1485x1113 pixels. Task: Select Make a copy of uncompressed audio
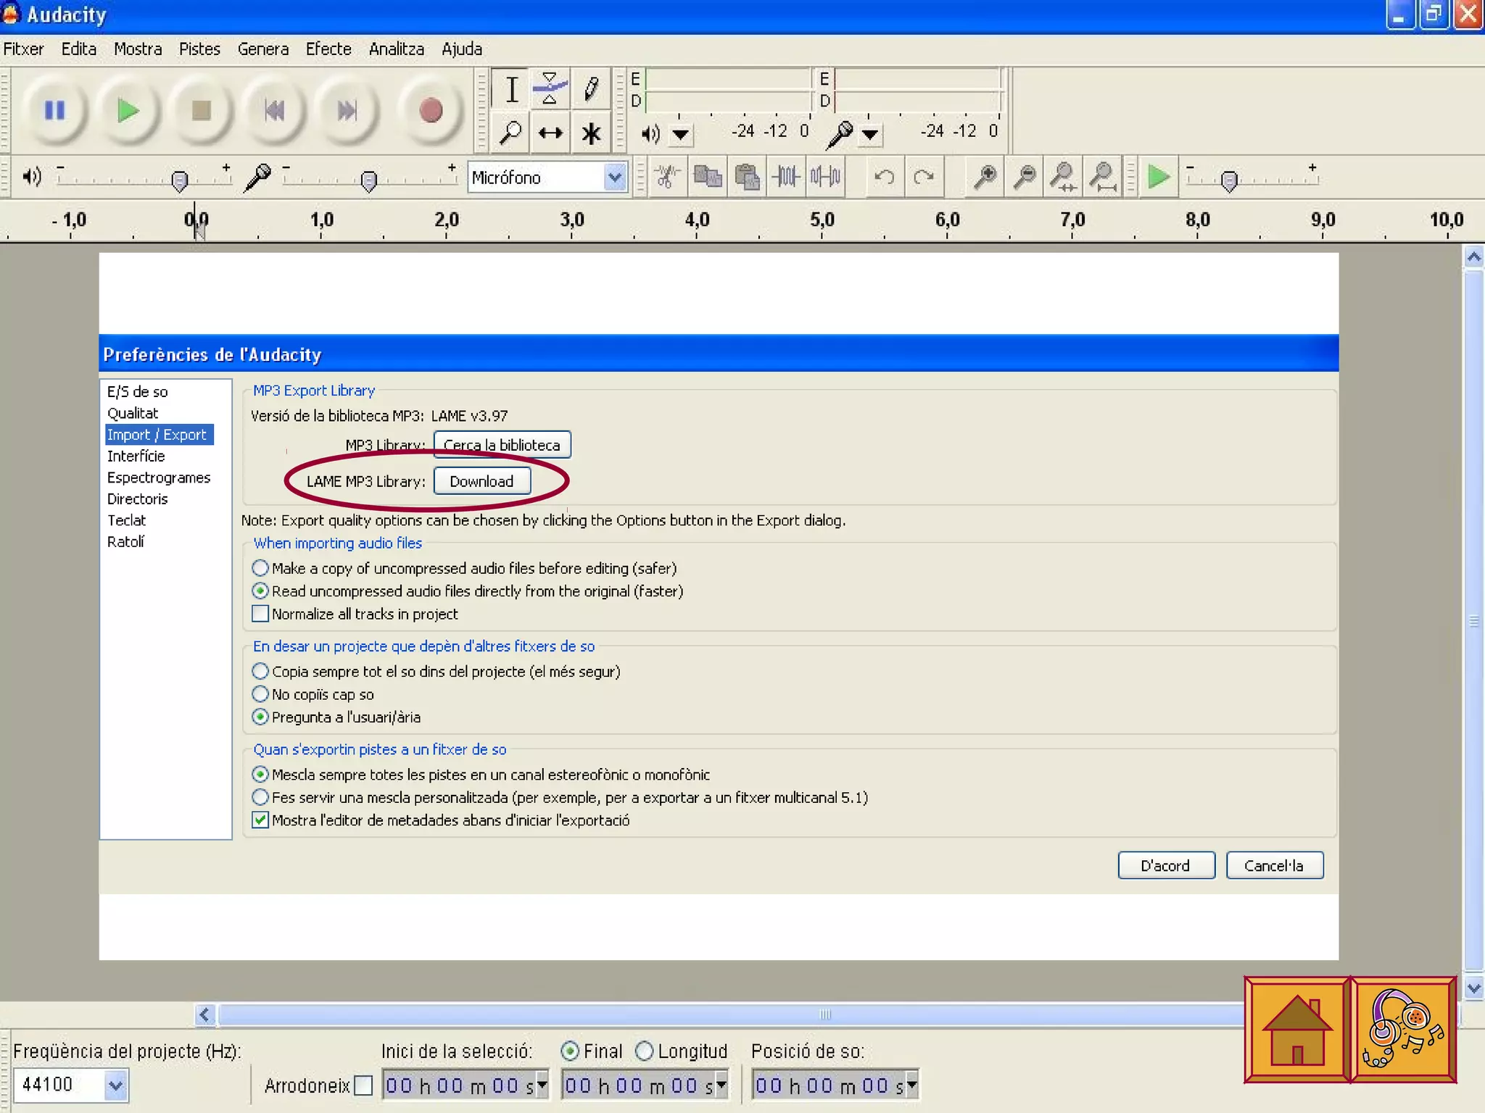point(260,568)
